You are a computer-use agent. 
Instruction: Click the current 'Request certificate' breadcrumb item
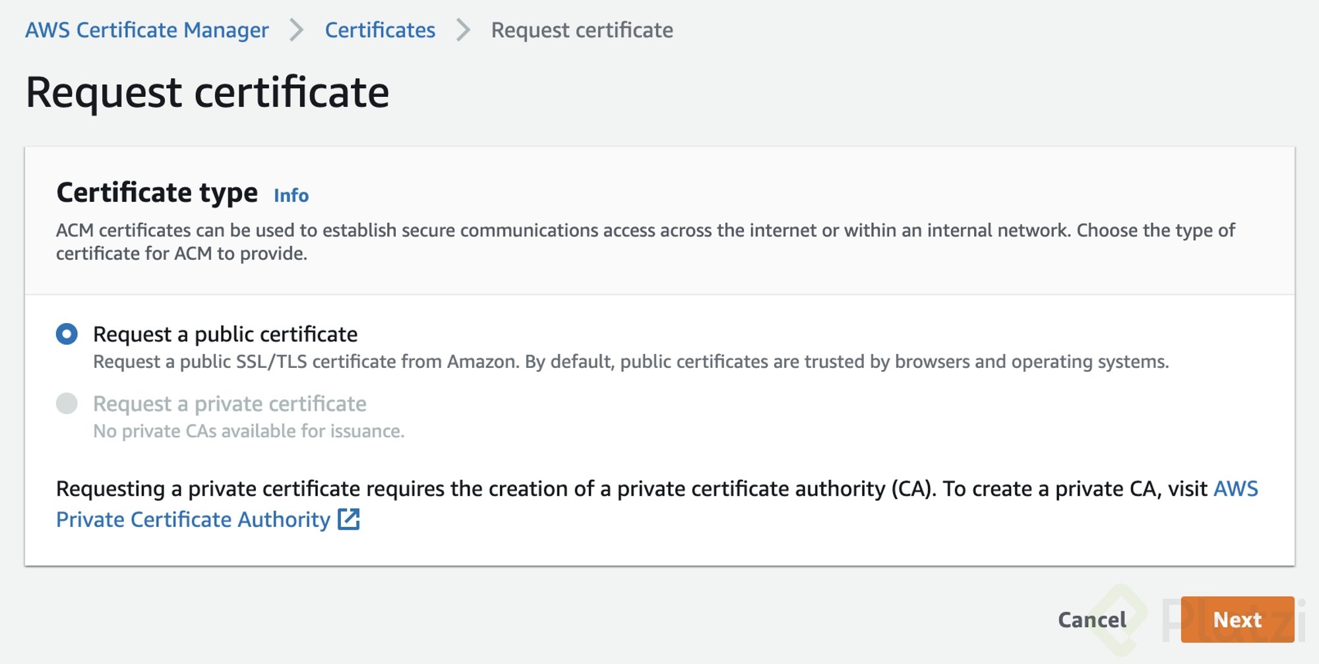coord(582,30)
